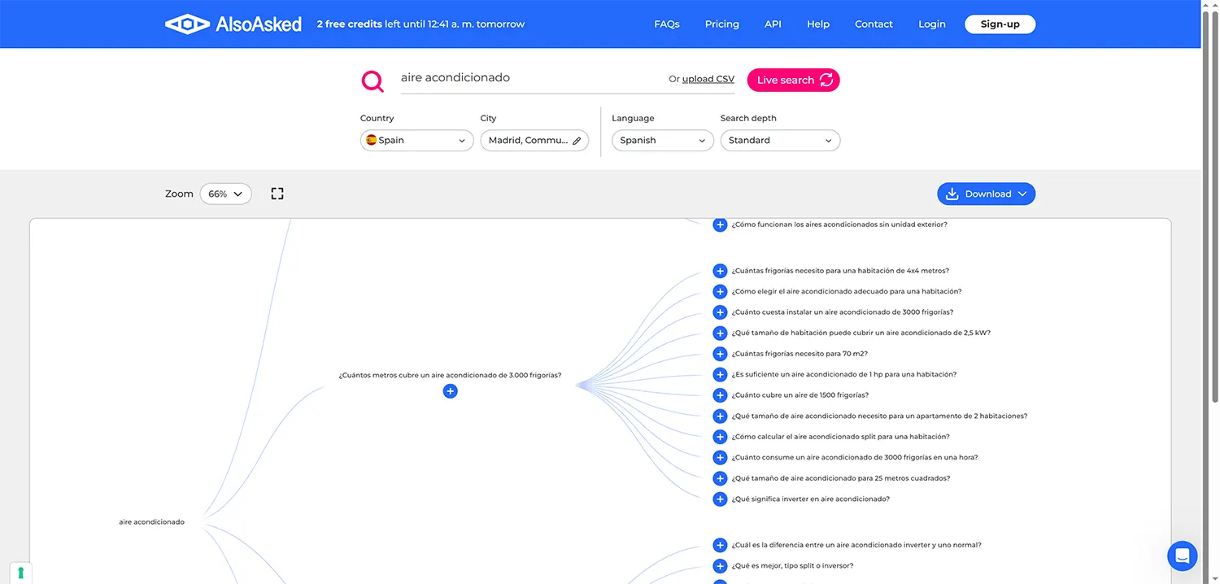Go to FAQs in the top navigation
1220x584 pixels.
coord(666,24)
